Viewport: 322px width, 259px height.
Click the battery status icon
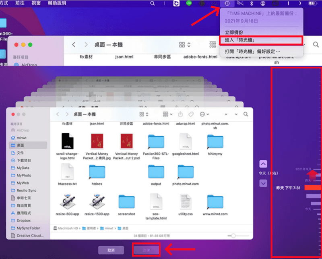coord(313,3)
